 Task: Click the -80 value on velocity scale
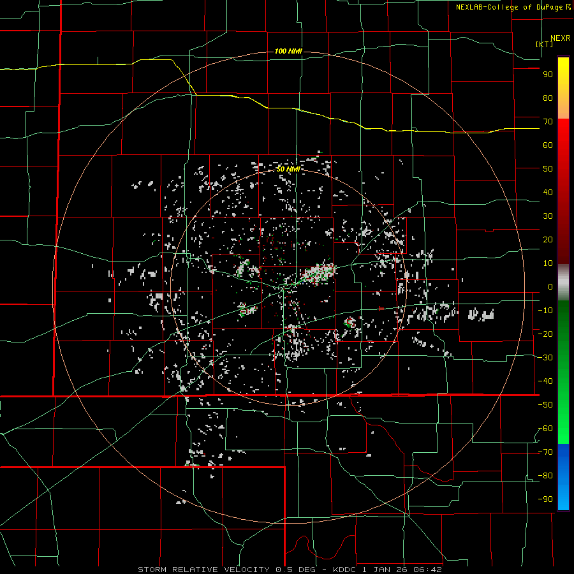pyautogui.click(x=545, y=476)
